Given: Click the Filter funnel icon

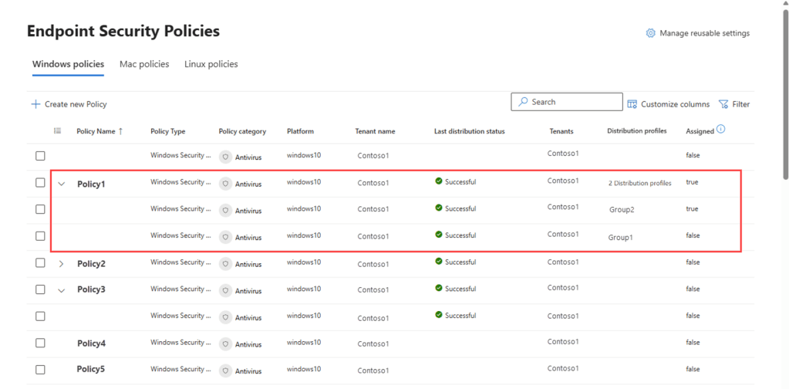Looking at the screenshot, I should pyautogui.click(x=723, y=104).
